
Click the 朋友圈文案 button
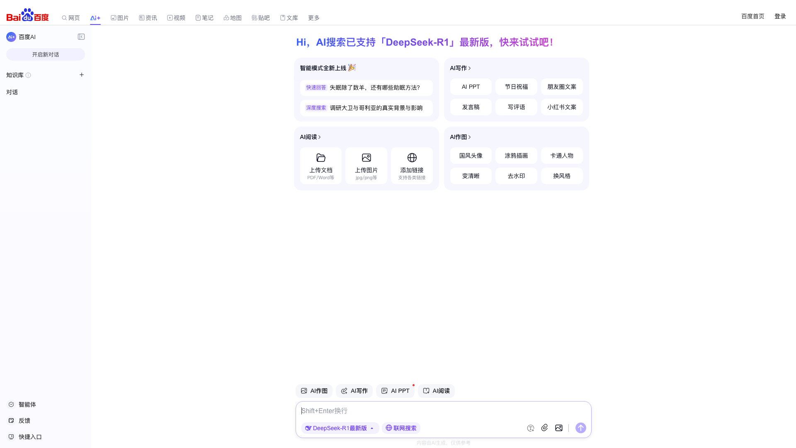click(562, 87)
